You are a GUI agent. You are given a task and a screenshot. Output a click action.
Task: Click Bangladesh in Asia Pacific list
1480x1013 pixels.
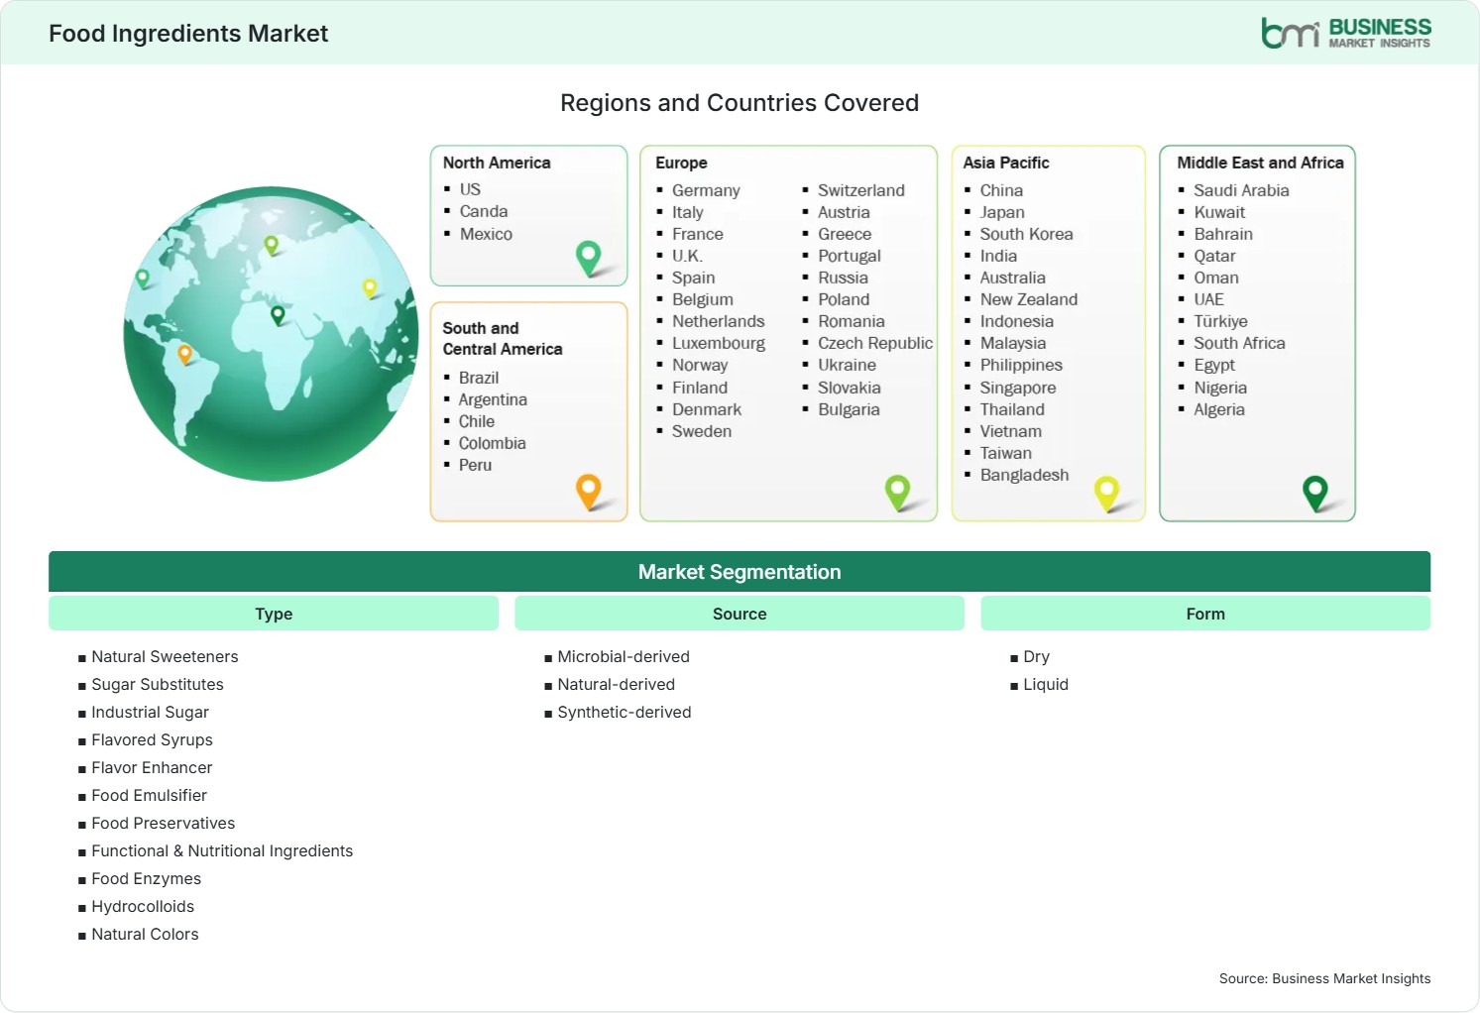point(1025,475)
